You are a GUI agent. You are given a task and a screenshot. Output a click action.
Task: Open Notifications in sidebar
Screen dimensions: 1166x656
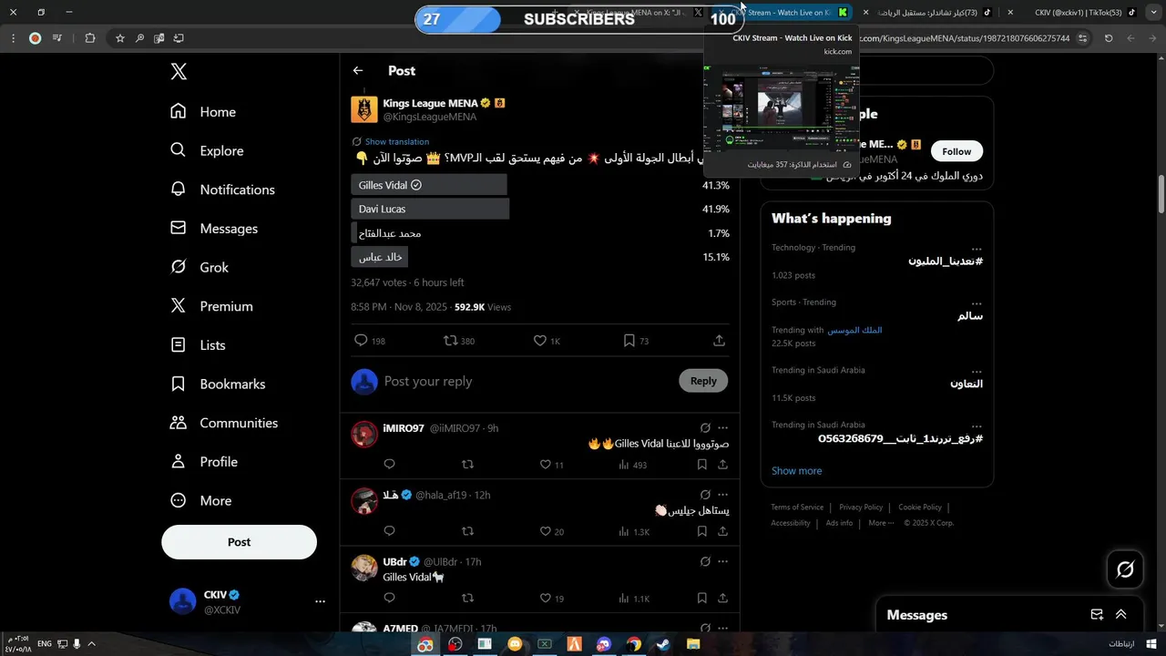tap(223, 190)
